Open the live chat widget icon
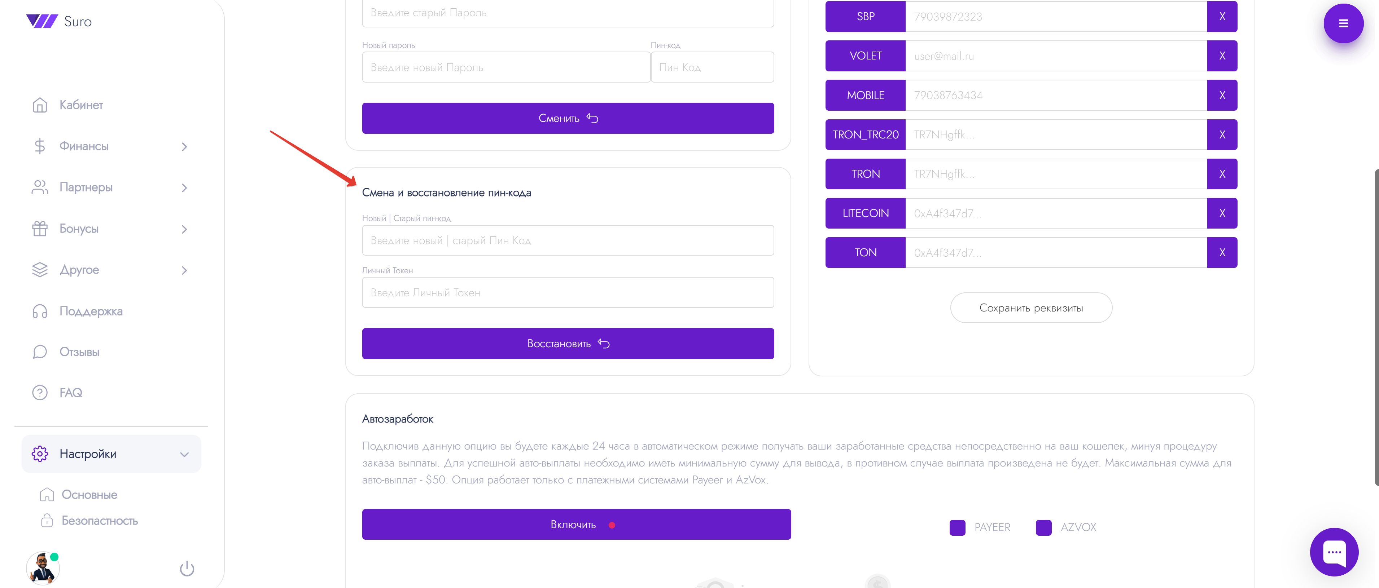This screenshot has width=1379, height=588. [1334, 552]
